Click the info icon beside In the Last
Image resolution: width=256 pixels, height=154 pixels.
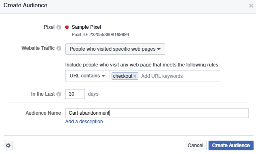click(x=59, y=94)
